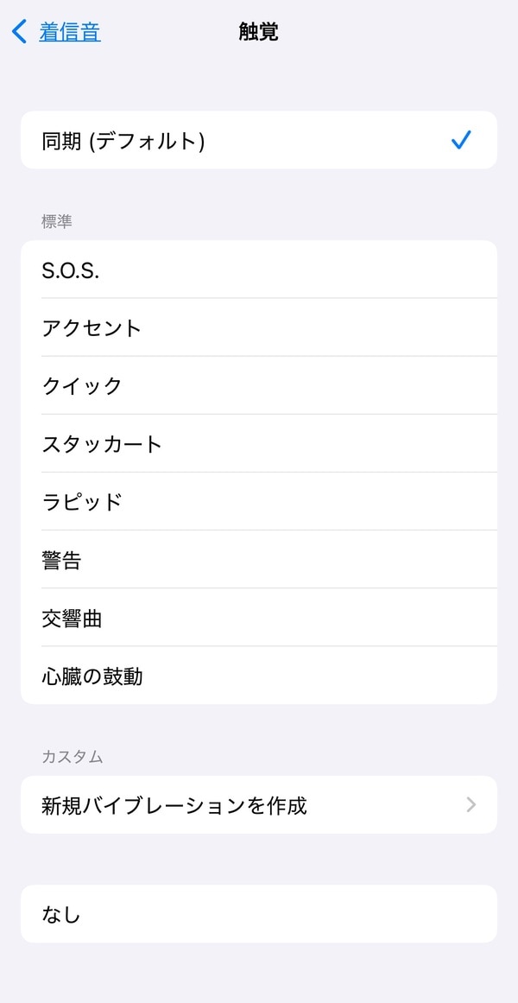Select スタッカート vibration pattern
This screenshot has width=518, height=1003.
pyautogui.click(x=102, y=444)
